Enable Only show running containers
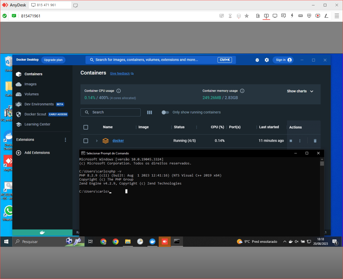 tap(165, 112)
